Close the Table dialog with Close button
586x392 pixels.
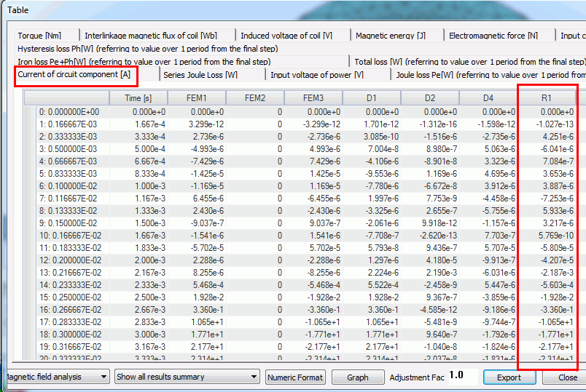coord(567,377)
